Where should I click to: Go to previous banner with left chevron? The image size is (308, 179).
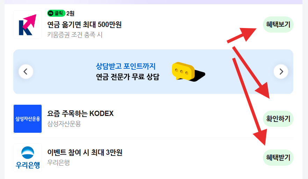[26, 71]
